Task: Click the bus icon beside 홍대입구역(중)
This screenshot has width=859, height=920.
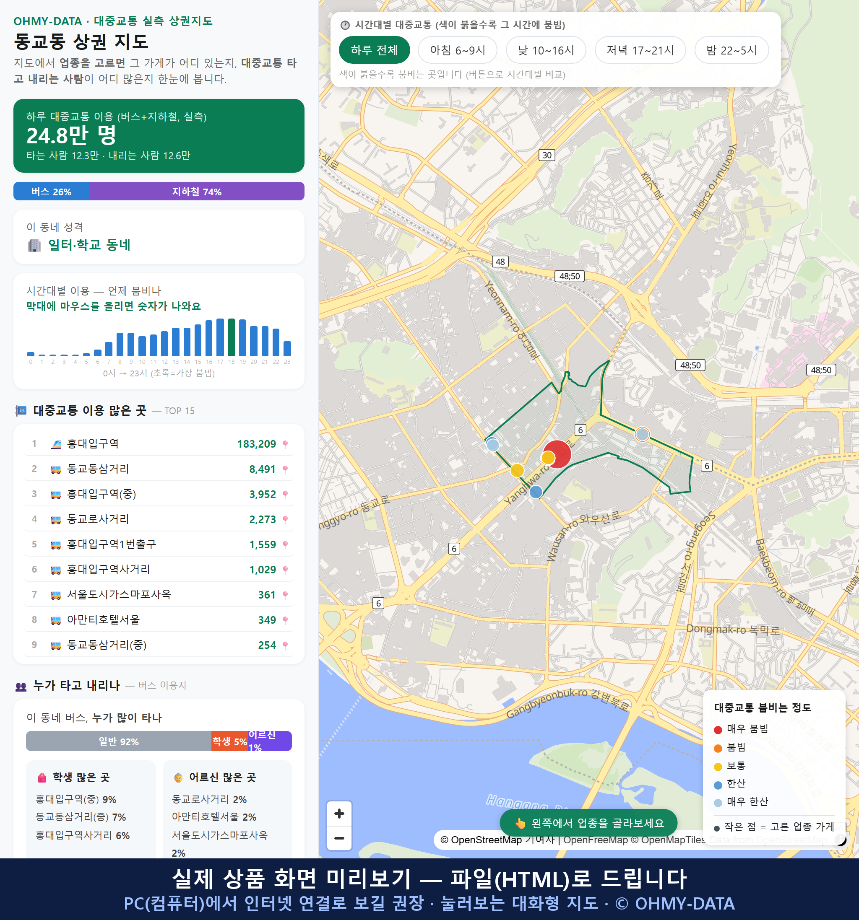Action: coord(55,495)
